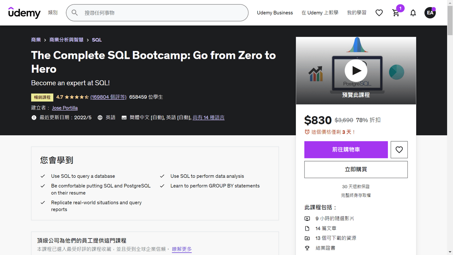Open the wishlist heart icon in the navbar
The image size is (453, 255).
[379, 13]
